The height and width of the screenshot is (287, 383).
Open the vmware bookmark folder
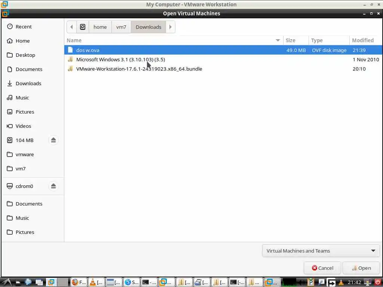click(24, 154)
